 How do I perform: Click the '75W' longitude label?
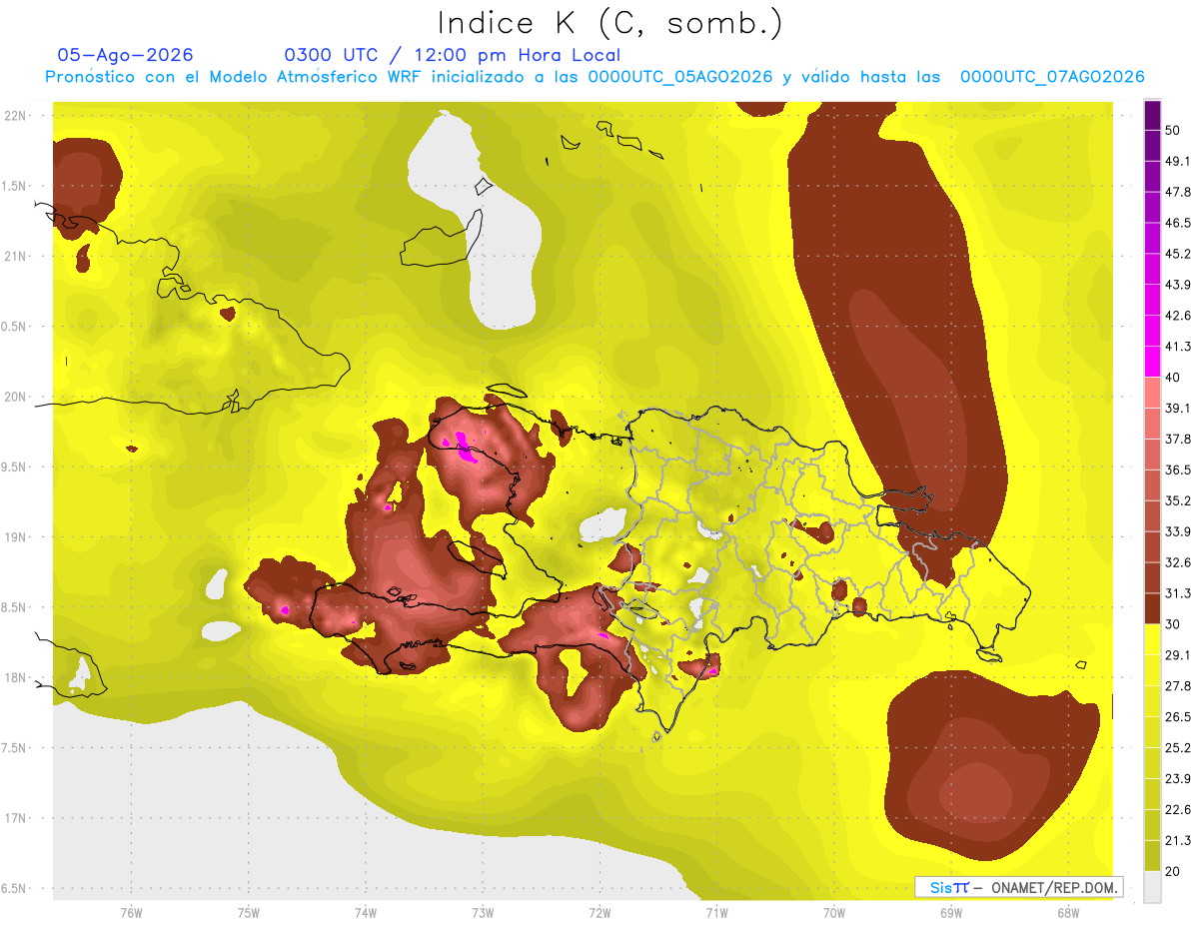[249, 913]
